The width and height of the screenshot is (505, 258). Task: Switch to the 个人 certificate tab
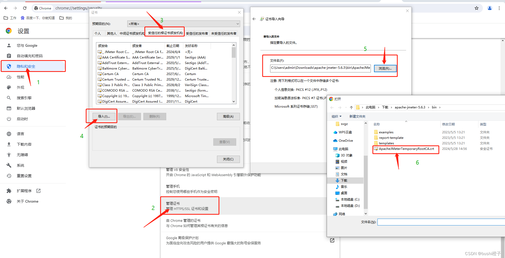click(x=98, y=33)
